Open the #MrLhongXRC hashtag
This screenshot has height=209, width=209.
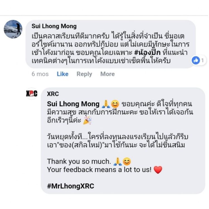point(71,186)
